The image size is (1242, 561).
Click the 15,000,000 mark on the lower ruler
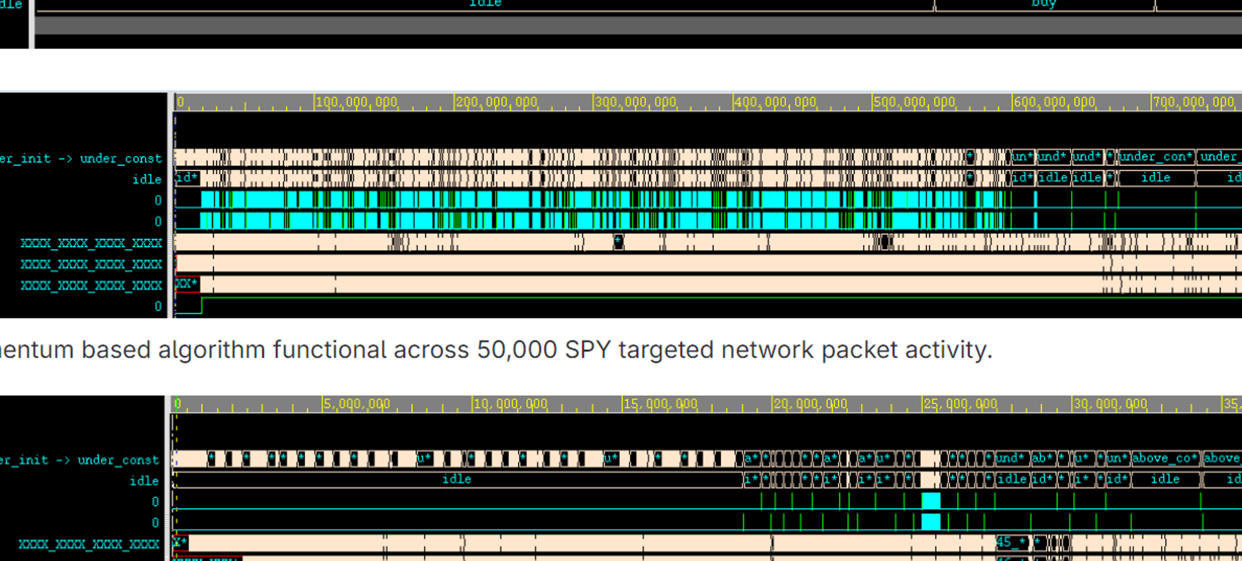pyautogui.click(x=660, y=404)
